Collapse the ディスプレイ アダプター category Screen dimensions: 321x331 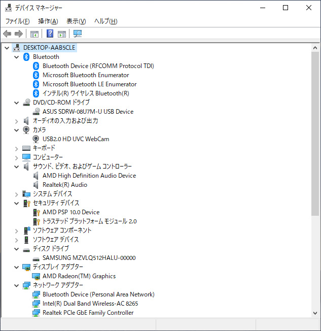click(16, 267)
